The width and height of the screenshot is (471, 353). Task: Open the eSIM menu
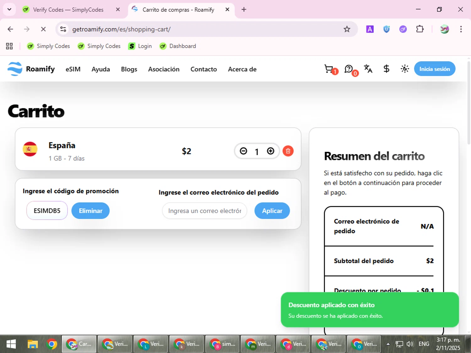tap(73, 69)
